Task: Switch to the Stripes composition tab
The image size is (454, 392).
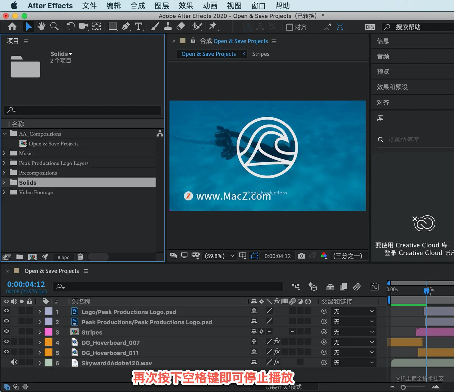Action: pos(260,54)
